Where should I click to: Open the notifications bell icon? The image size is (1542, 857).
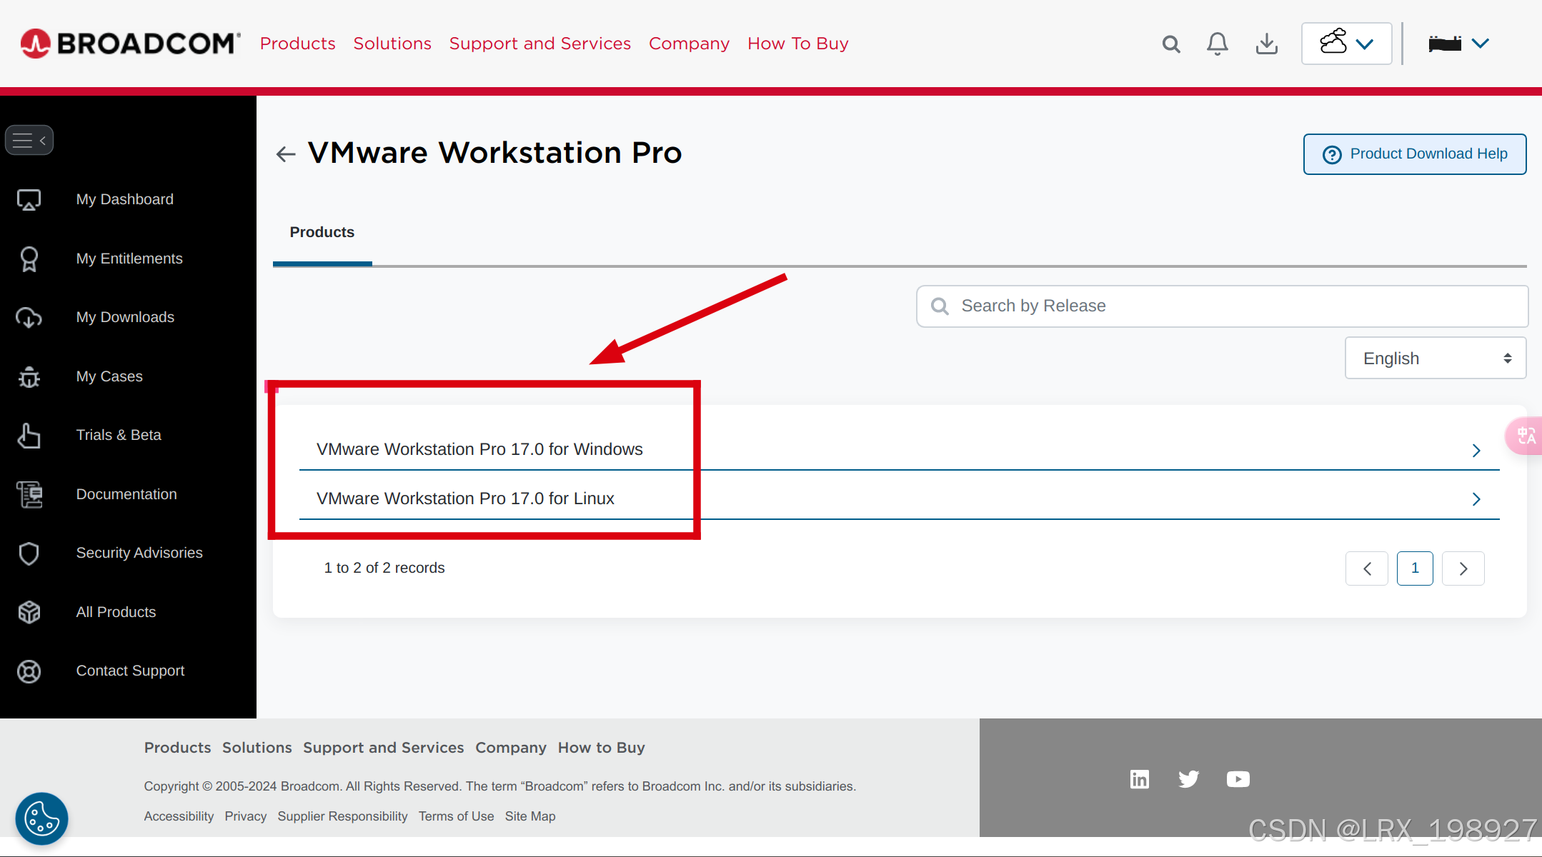point(1218,44)
